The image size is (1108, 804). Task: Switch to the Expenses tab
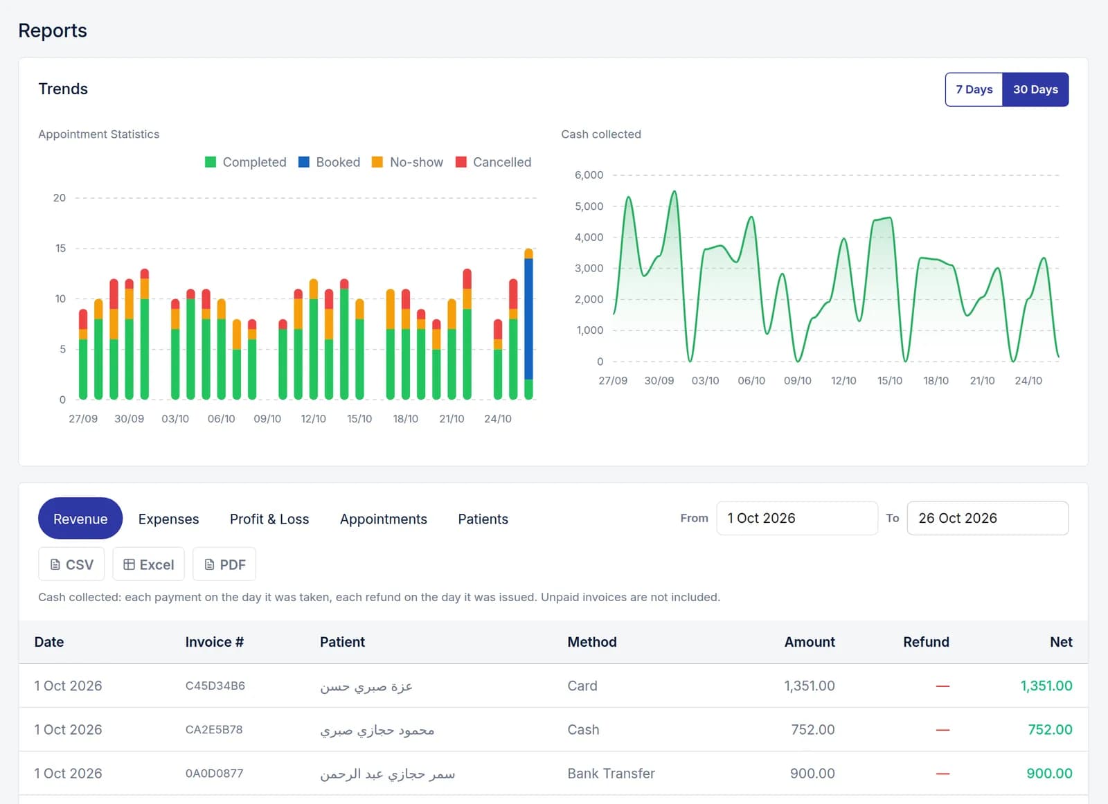click(168, 519)
